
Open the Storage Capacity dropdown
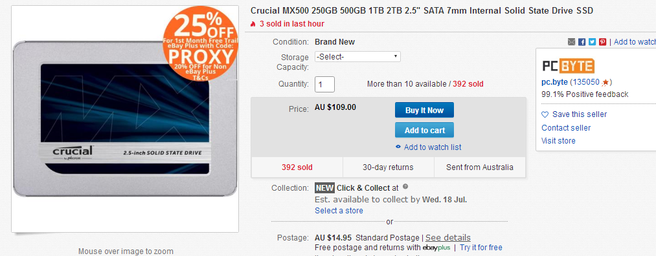coord(357,56)
